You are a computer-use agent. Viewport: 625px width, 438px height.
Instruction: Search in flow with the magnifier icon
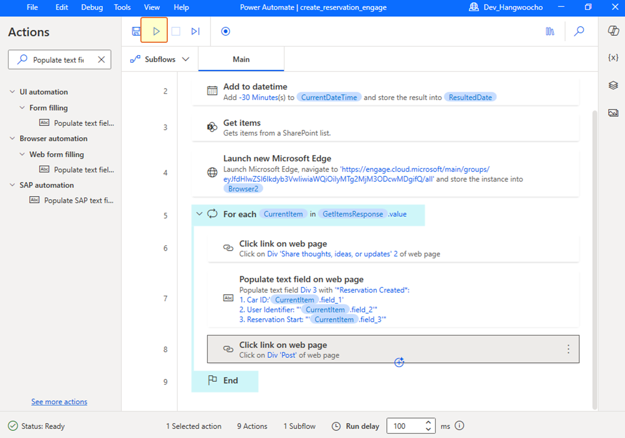(x=579, y=31)
